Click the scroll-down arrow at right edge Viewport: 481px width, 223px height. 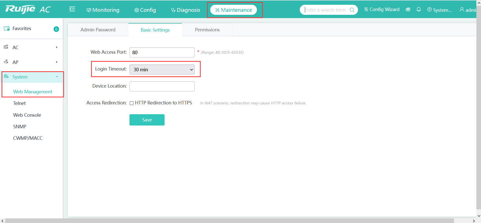click(x=479, y=216)
